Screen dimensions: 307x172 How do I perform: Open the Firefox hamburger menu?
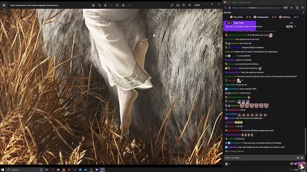pyautogui.click(x=303, y=8)
